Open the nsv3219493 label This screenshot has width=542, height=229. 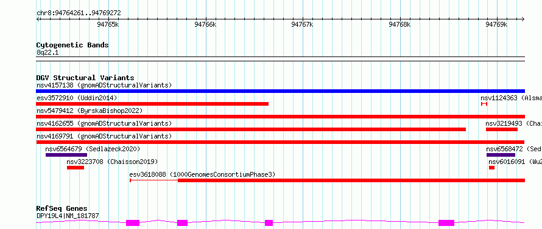coord(513,123)
